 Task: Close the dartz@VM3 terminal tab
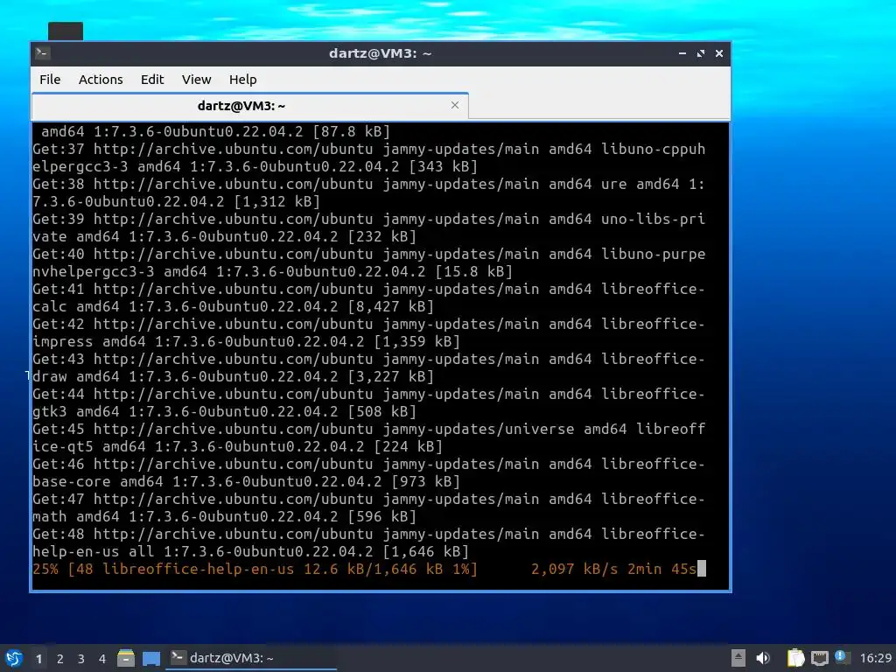[x=455, y=105]
